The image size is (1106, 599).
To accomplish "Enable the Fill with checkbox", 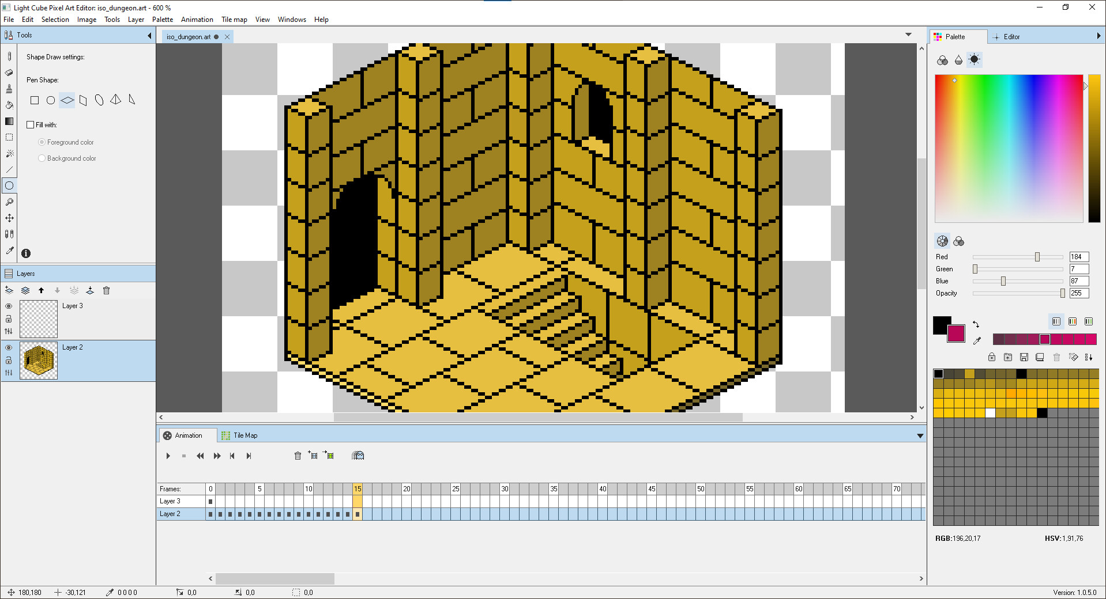I will pos(30,124).
